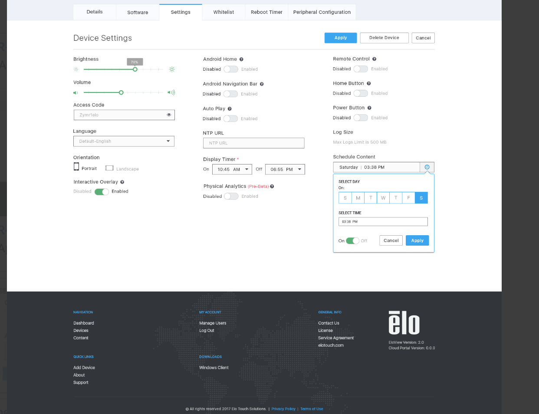This screenshot has width=539, height=414.
Task: Toggle the Android Home switch
Action: [231, 69]
